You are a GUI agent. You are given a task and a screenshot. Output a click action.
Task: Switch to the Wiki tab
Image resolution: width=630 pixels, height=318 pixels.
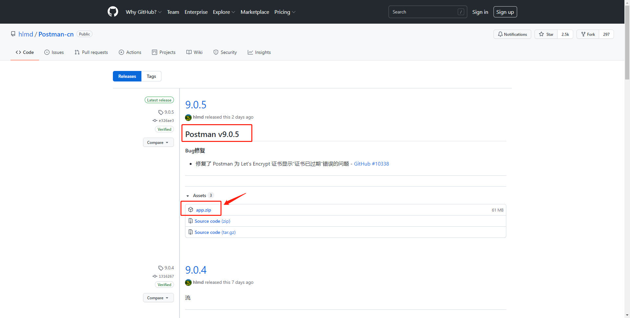pyautogui.click(x=194, y=52)
